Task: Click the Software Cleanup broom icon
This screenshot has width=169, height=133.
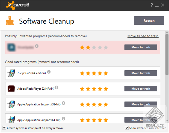Action: [10, 21]
